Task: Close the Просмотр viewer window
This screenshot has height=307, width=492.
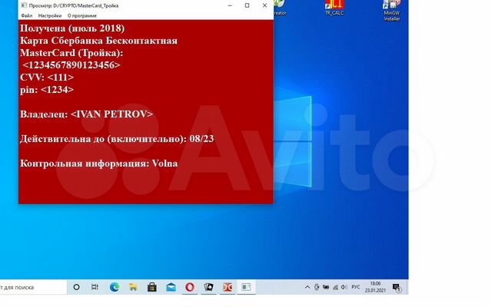Action: [x=264, y=5]
